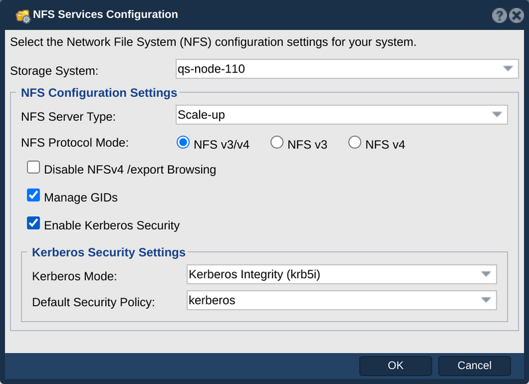Click the 'NFS Protocol Mode:' label

click(x=75, y=143)
